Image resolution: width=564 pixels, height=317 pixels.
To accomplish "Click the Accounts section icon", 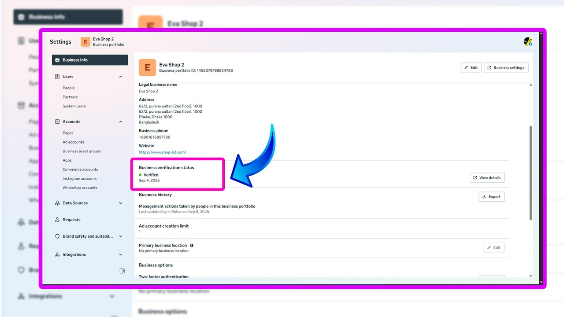I will pos(57,122).
